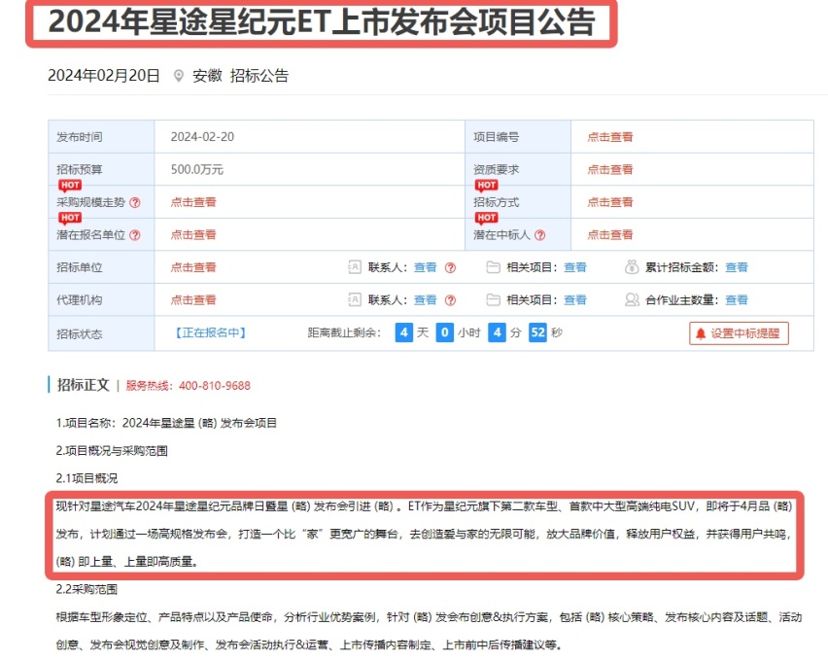Click the countdown days box showing 4
This screenshot has width=828, height=661.
[404, 332]
